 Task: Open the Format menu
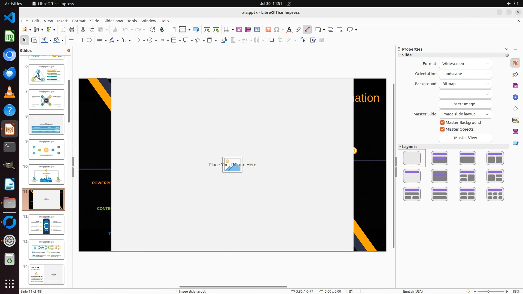click(79, 21)
